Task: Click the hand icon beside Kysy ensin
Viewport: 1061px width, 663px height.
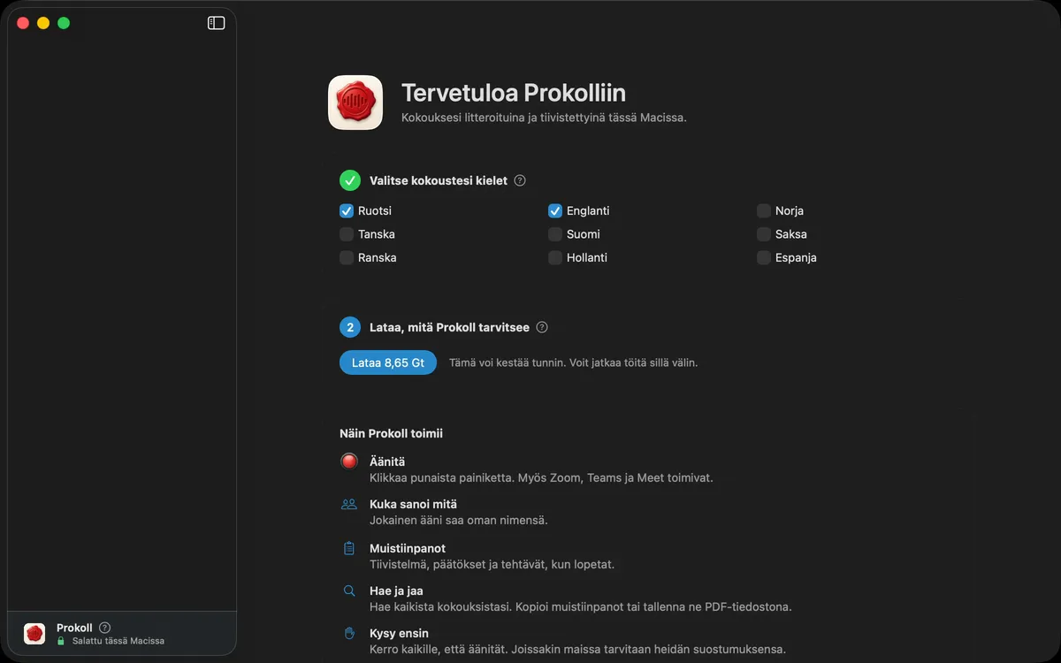Action: (349, 633)
